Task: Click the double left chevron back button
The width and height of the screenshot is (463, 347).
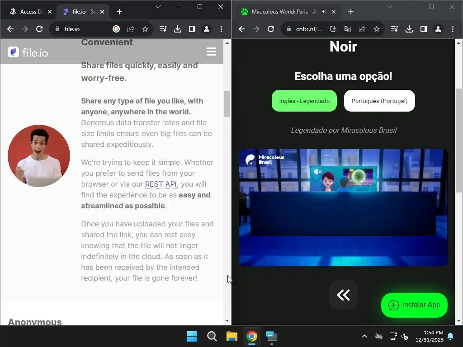Action: (x=344, y=295)
